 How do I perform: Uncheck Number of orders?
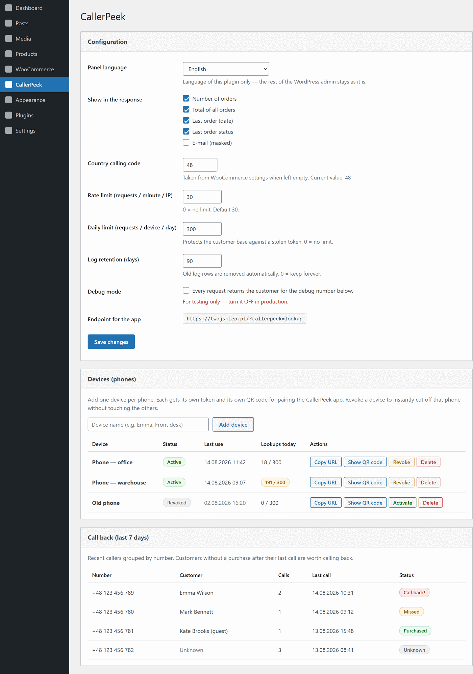(186, 98)
